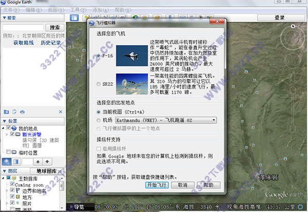Click the record tour toolbar icon
308x212 pixels.
point(123,17)
